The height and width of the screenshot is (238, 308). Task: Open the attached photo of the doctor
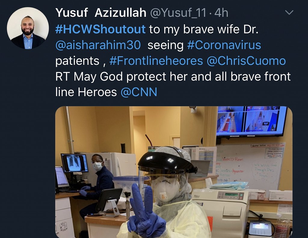click(x=174, y=172)
